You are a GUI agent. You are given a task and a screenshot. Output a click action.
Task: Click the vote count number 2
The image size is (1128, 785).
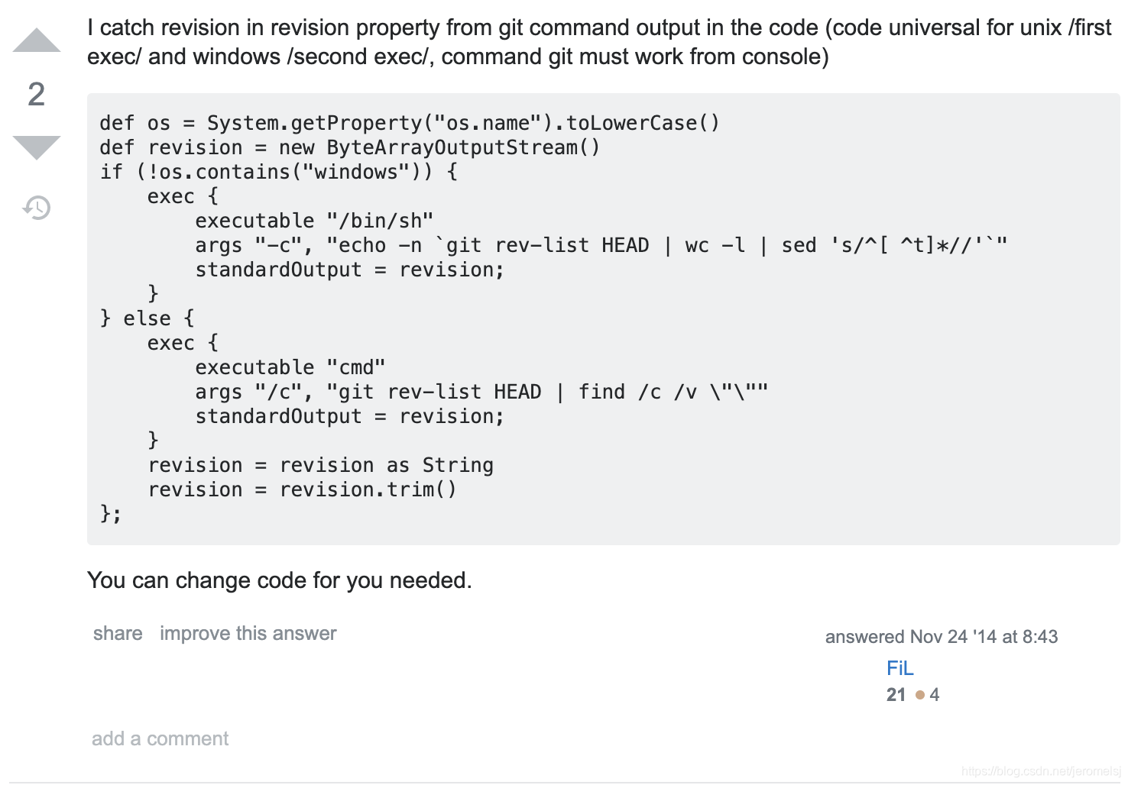click(x=37, y=94)
